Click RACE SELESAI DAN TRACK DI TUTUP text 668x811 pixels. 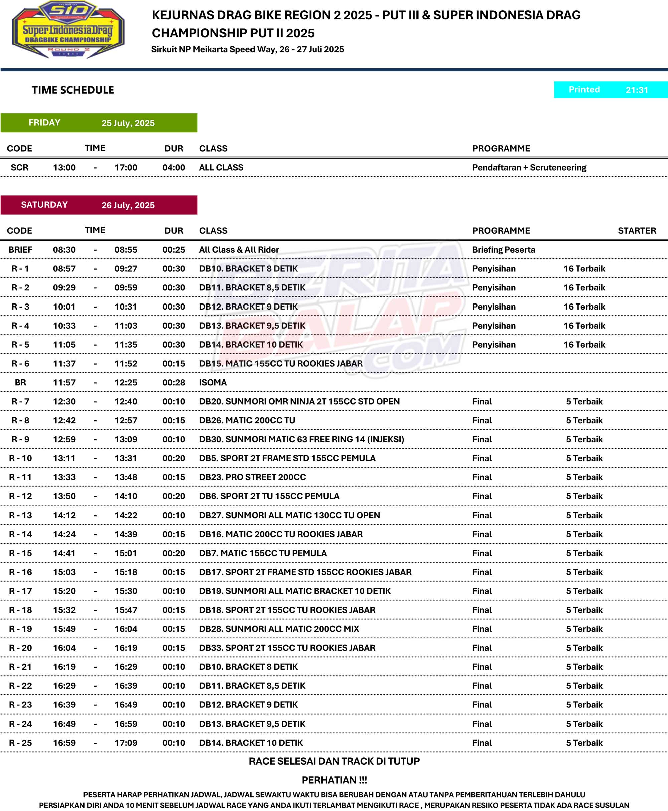(334, 761)
